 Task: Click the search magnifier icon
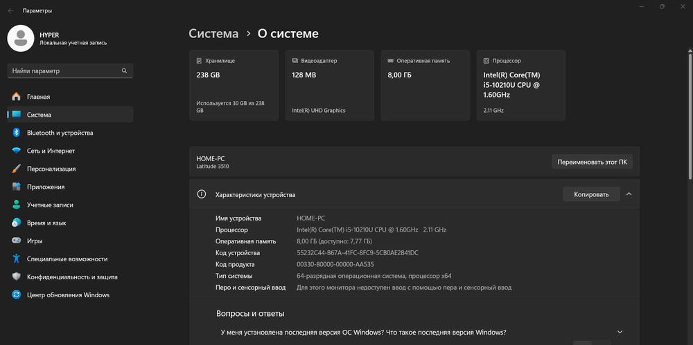point(125,71)
